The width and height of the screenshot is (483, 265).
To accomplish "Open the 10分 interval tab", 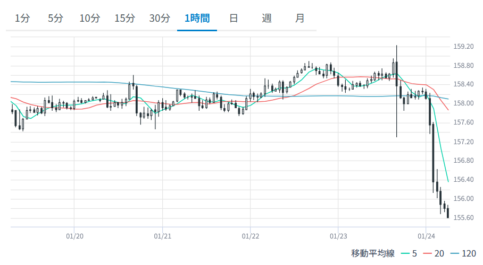I will point(89,18).
